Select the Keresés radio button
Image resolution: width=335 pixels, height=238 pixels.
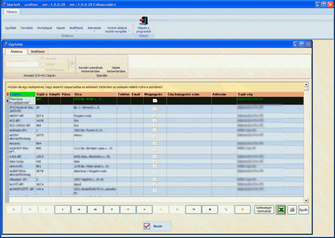tap(43, 58)
